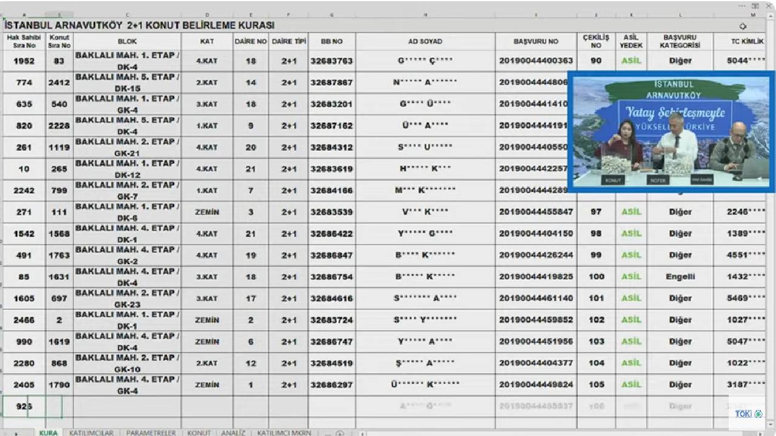This screenshot has width=776, height=436.
Task: Select Hak Sahibi cell 2466
Action: coord(24,320)
